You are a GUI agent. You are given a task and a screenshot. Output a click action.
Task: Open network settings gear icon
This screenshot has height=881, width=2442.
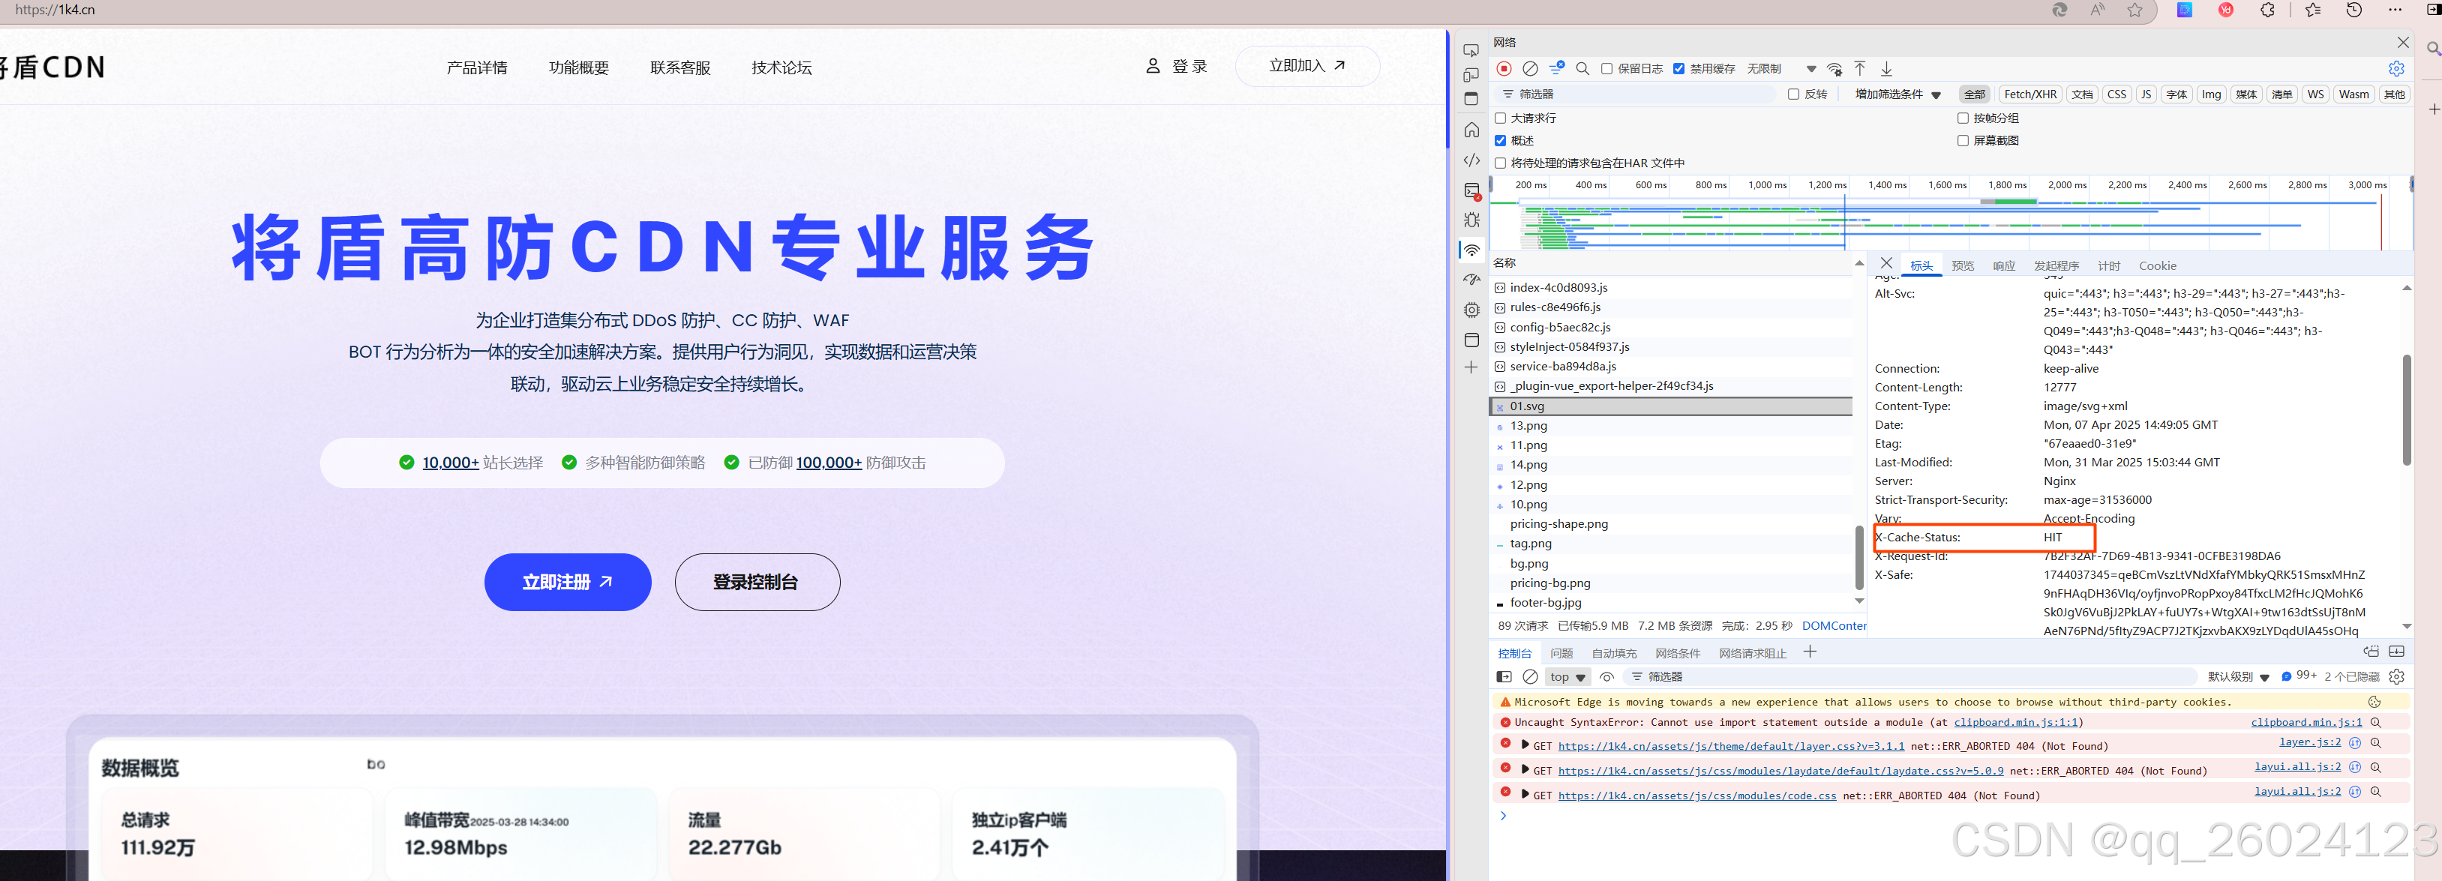(x=2395, y=69)
